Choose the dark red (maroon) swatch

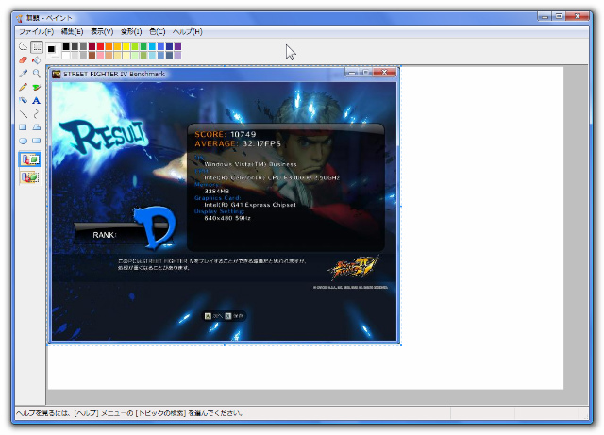click(92, 47)
